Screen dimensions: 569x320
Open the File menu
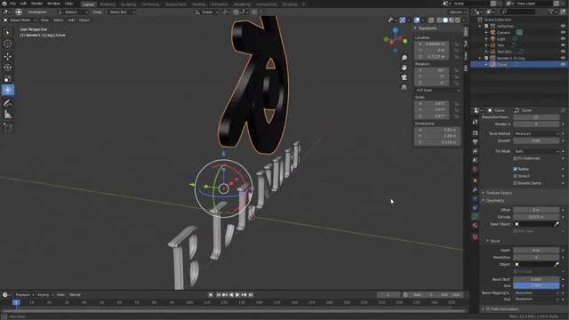click(12, 4)
